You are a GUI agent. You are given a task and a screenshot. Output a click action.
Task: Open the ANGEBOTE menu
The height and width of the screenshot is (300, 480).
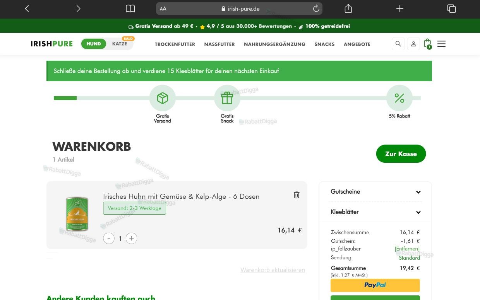pyautogui.click(x=357, y=44)
